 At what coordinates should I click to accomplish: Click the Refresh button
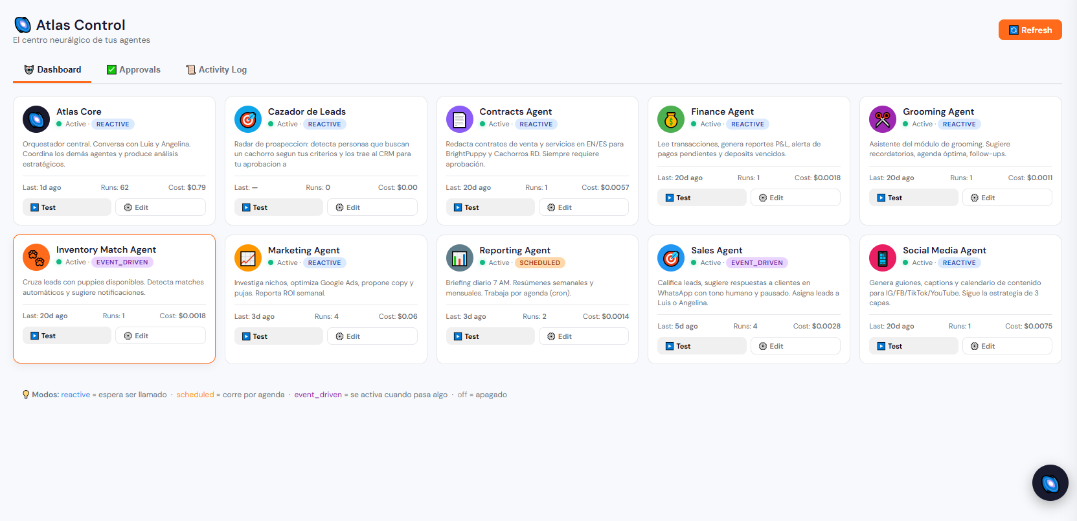[x=1030, y=30]
